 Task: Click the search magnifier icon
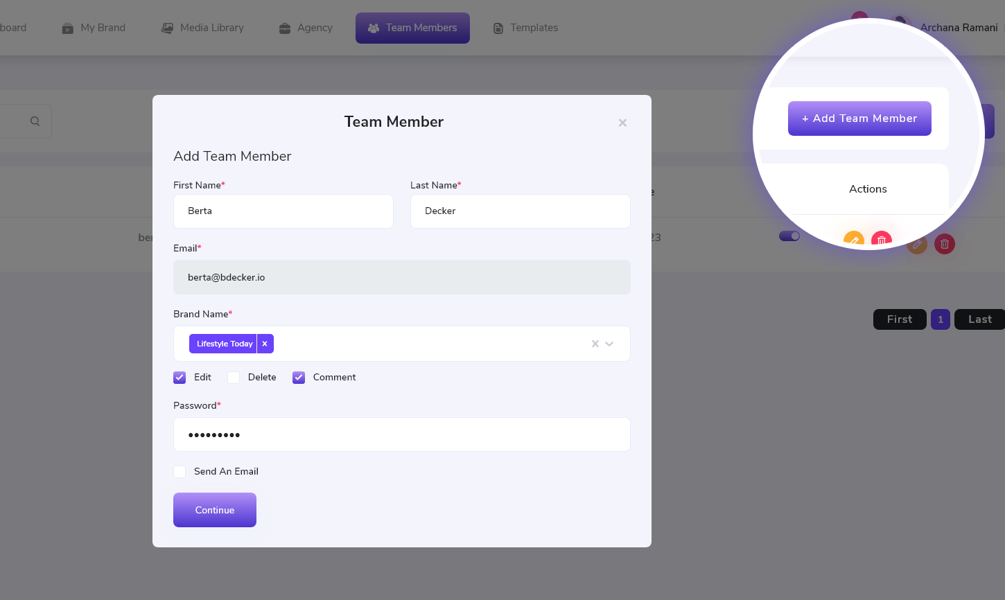click(x=35, y=121)
